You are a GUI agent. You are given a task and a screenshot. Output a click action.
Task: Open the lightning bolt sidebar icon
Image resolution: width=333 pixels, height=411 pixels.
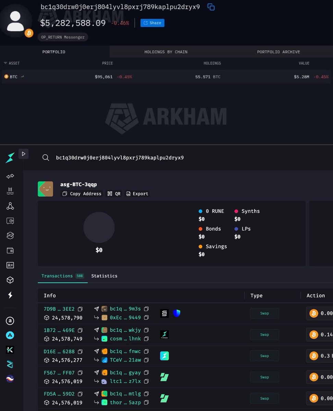coord(10,295)
